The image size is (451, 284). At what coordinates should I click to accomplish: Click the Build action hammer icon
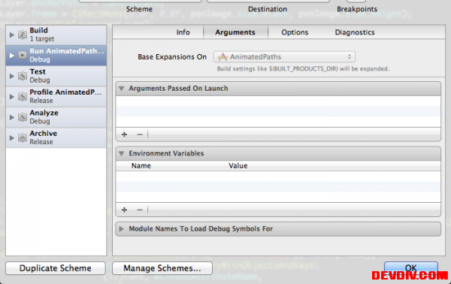point(23,35)
